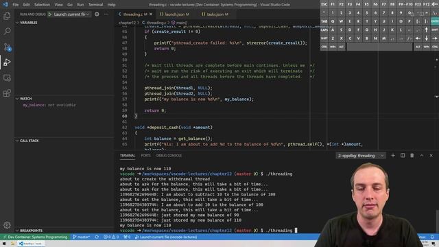Viewport: 439px width, 247px height.
Task: Tap the ESC key on on-screen keyboard
Action: (324, 4)
